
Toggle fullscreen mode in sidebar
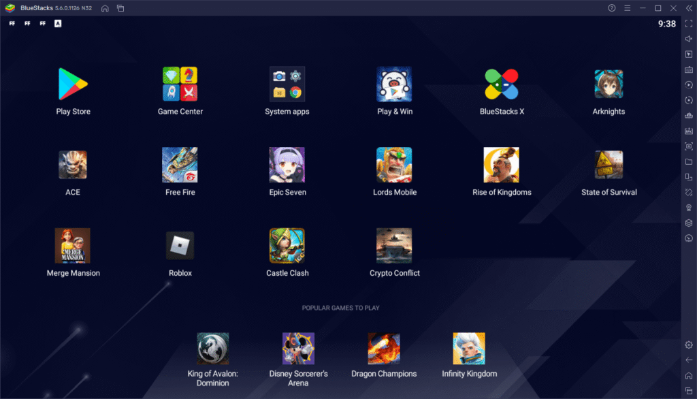(689, 24)
